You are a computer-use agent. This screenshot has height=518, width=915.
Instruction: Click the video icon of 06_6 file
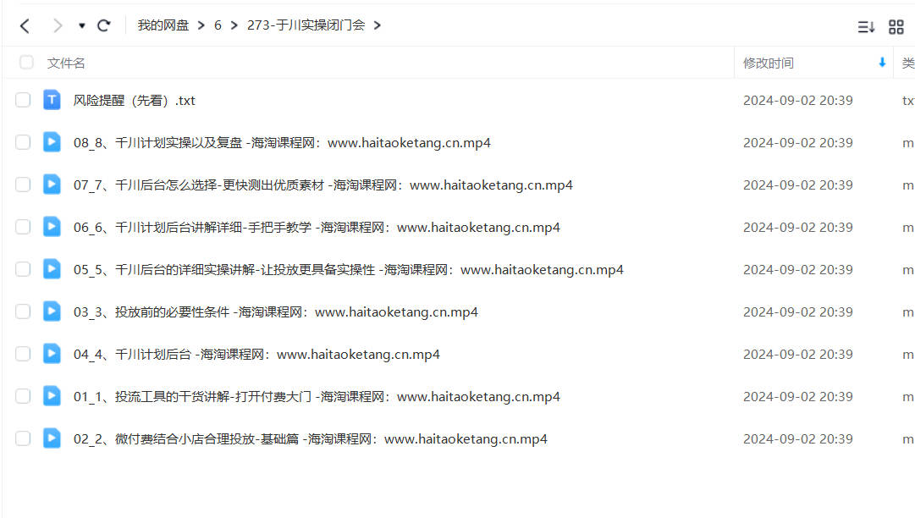pos(52,226)
